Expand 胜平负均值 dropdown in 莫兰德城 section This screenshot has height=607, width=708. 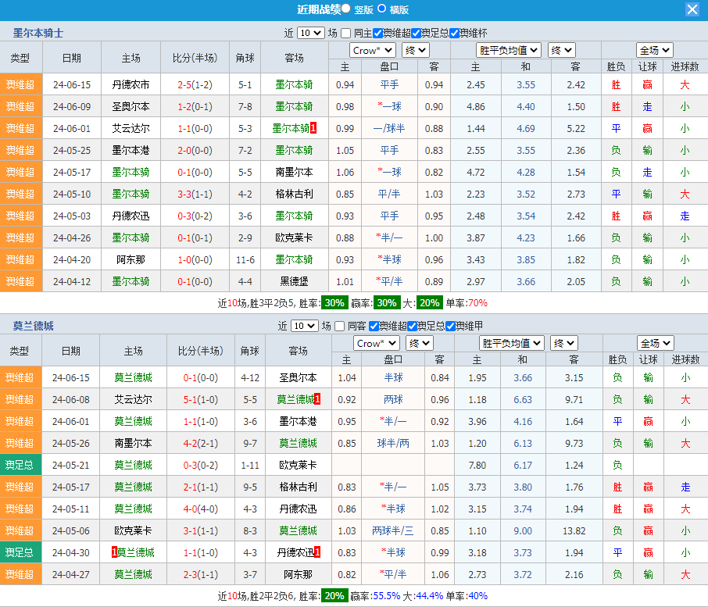[x=512, y=343]
